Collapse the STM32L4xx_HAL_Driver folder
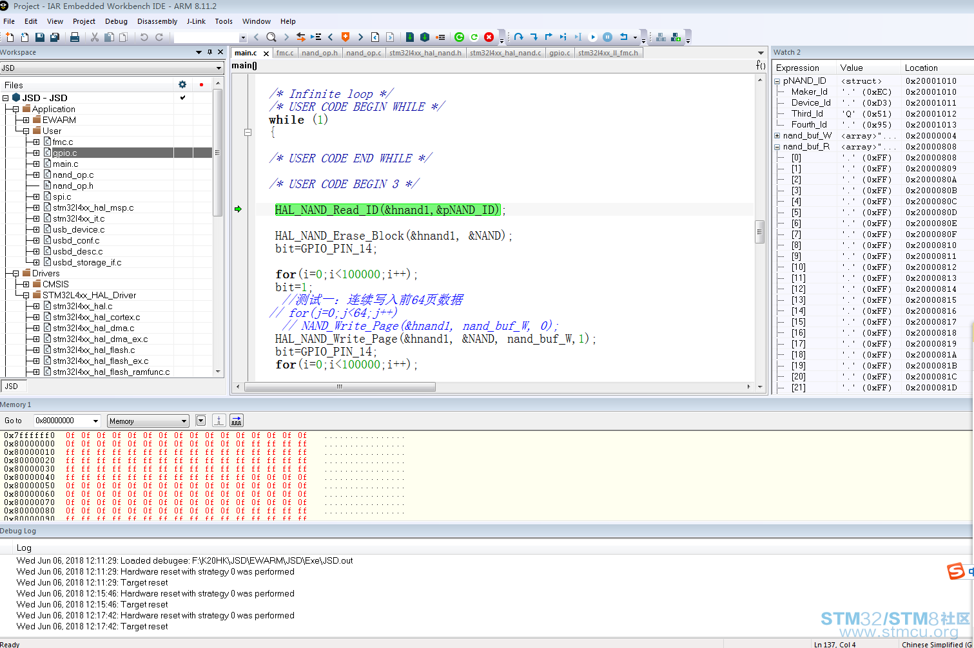Viewport: 974px width, 648px height. [26, 295]
